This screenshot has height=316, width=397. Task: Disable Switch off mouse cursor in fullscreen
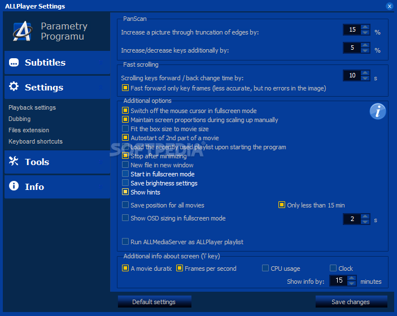[125, 110]
